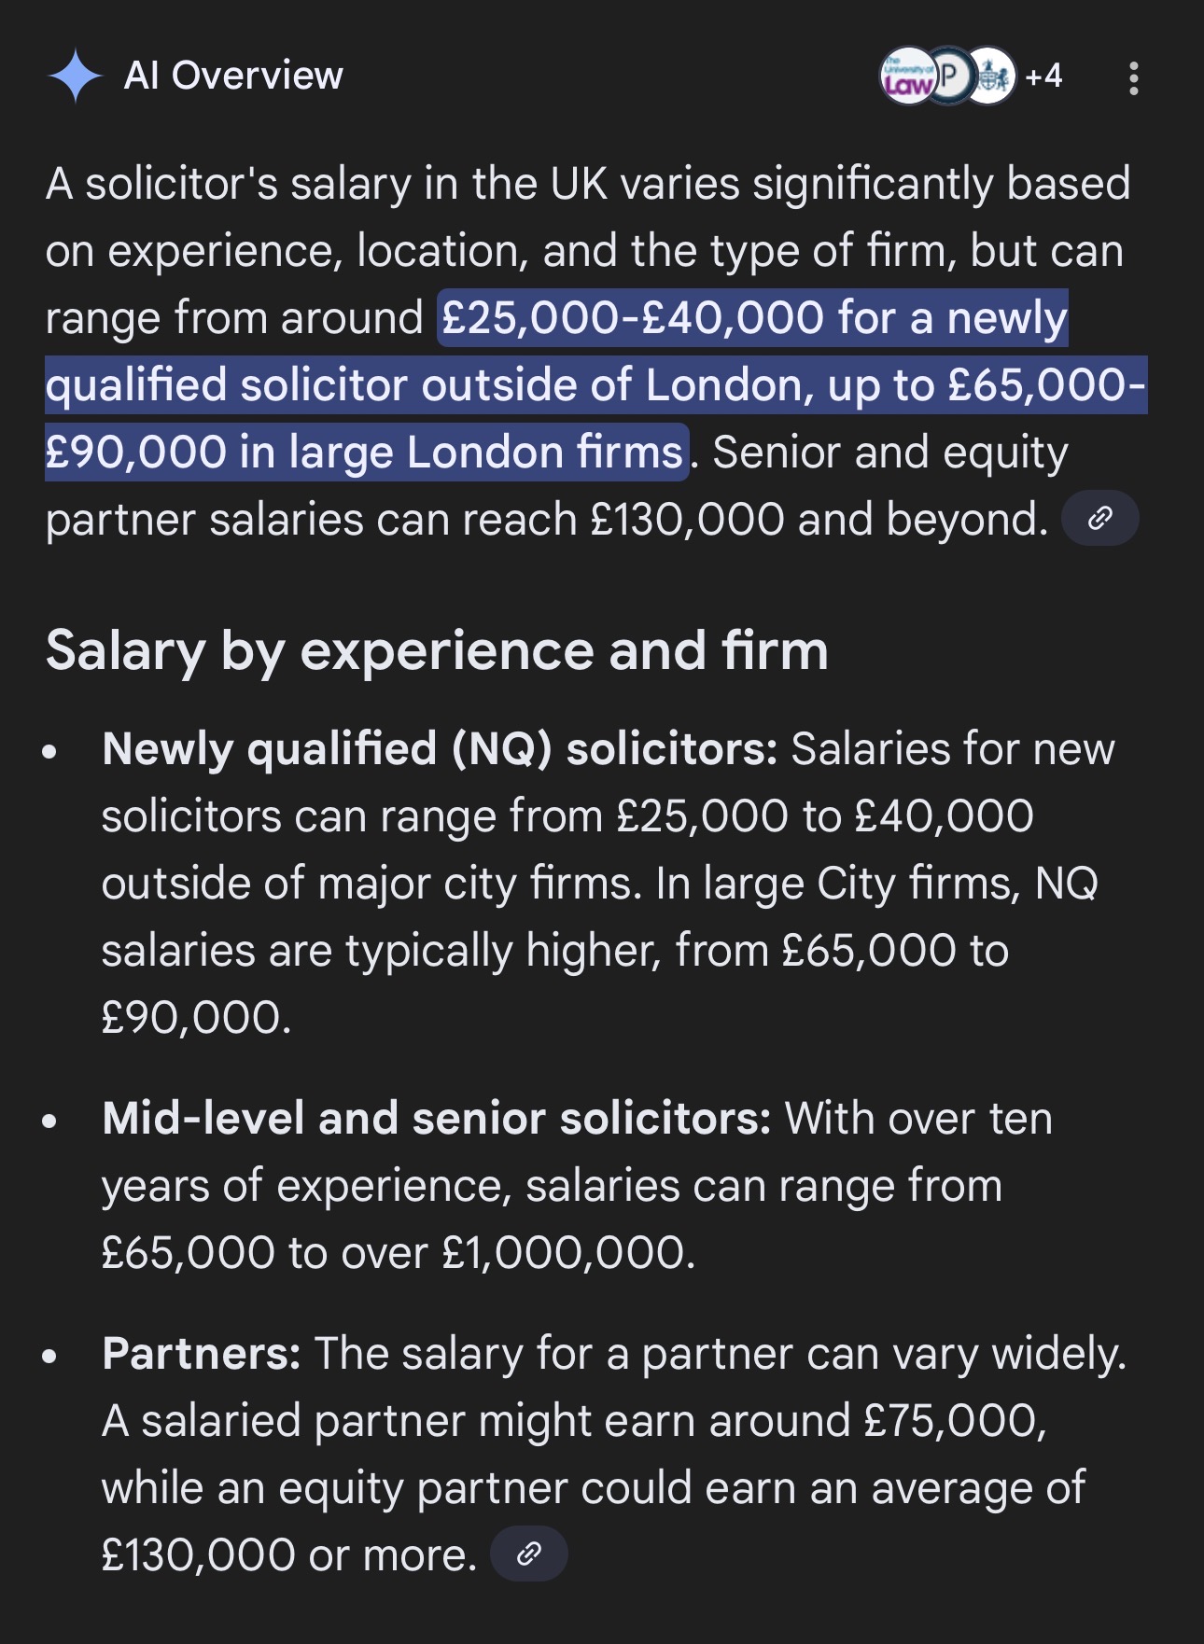
Task: Click 'Salary by experience and firm' heading
Action: coord(437,650)
